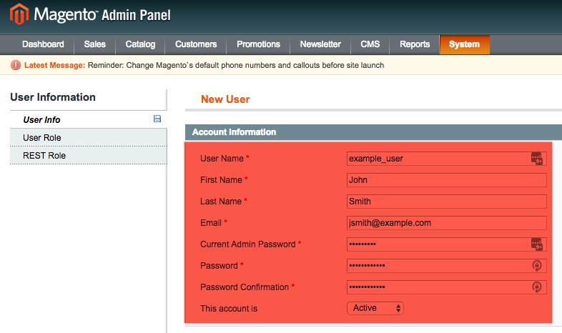The height and width of the screenshot is (333, 562).
Task: Go to the Dashboard menu item
Action: (x=43, y=44)
